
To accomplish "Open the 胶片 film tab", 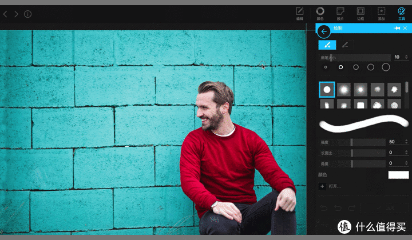I will click(x=340, y=14).
